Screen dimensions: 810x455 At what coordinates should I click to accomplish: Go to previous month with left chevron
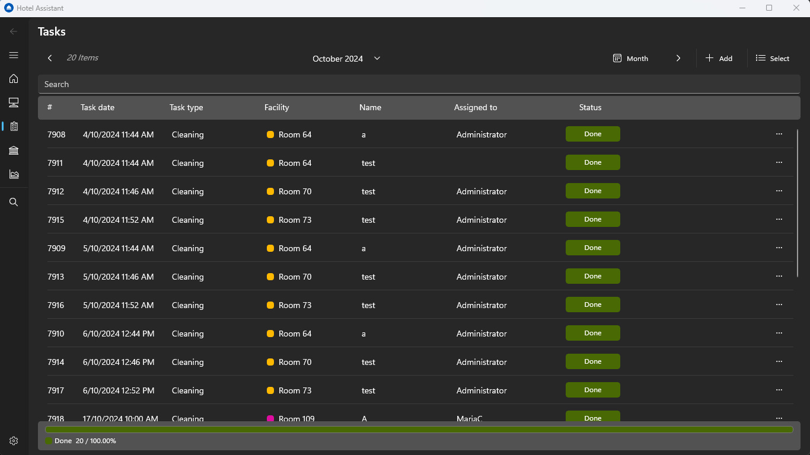[50, 58]
